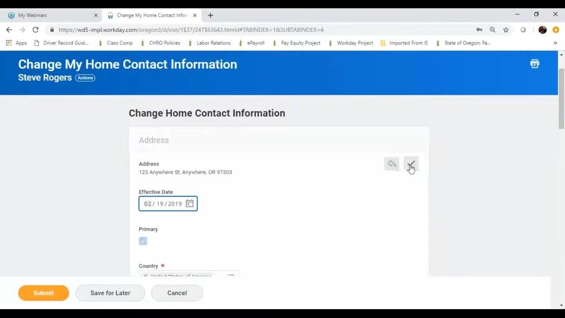The height and width of the screenshot is (318, 565).
Task: Click the Change Home Contact Information heading
Action: [207, 113]
